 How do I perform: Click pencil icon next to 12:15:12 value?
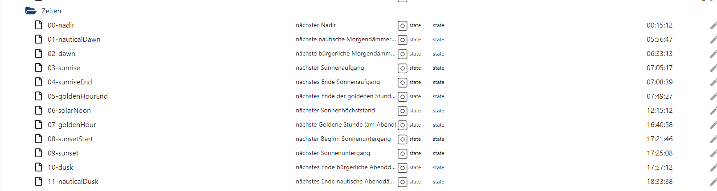pos(713,111)
